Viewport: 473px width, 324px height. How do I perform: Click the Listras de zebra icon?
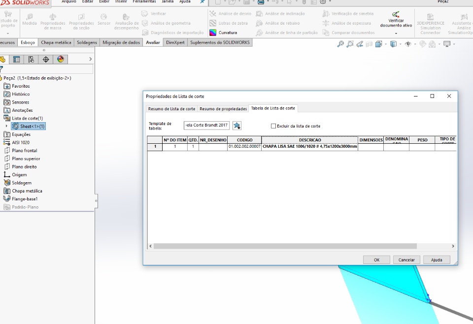coord(213,23)
